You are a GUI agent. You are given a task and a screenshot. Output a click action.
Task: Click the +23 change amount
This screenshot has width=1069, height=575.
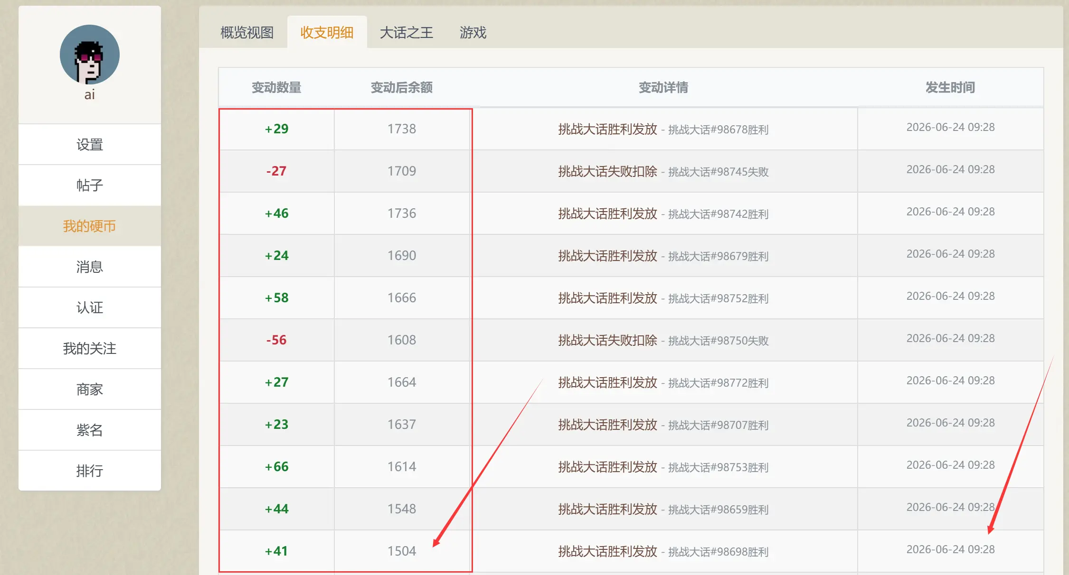(276, 424)
